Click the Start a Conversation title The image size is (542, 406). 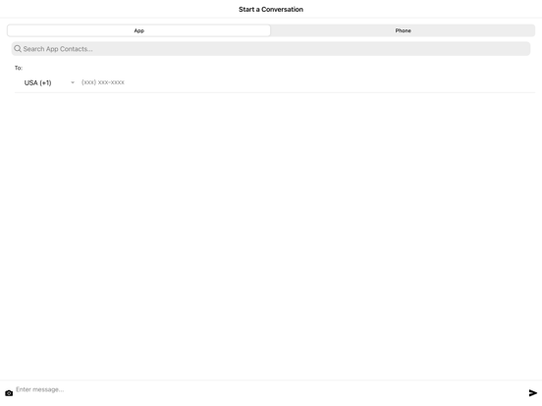tap(271, 10)
